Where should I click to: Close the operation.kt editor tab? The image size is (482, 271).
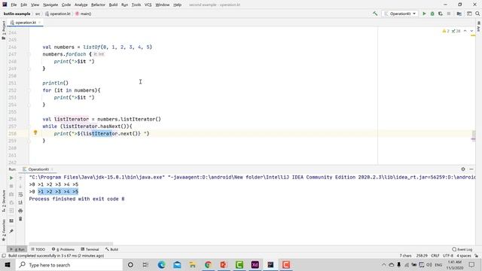click(40, 23)
